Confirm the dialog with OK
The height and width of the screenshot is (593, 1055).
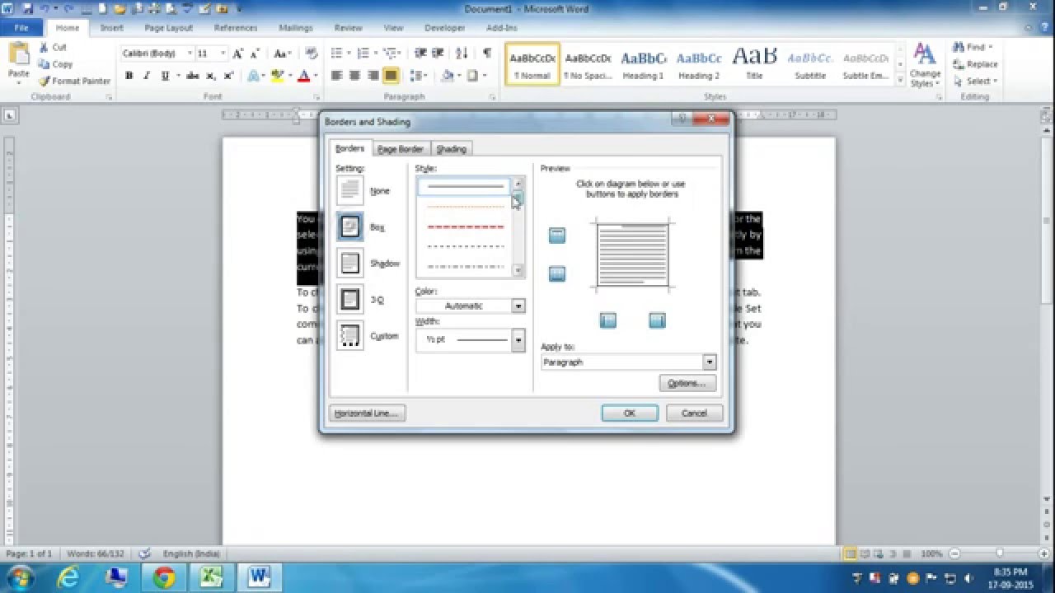630,413
